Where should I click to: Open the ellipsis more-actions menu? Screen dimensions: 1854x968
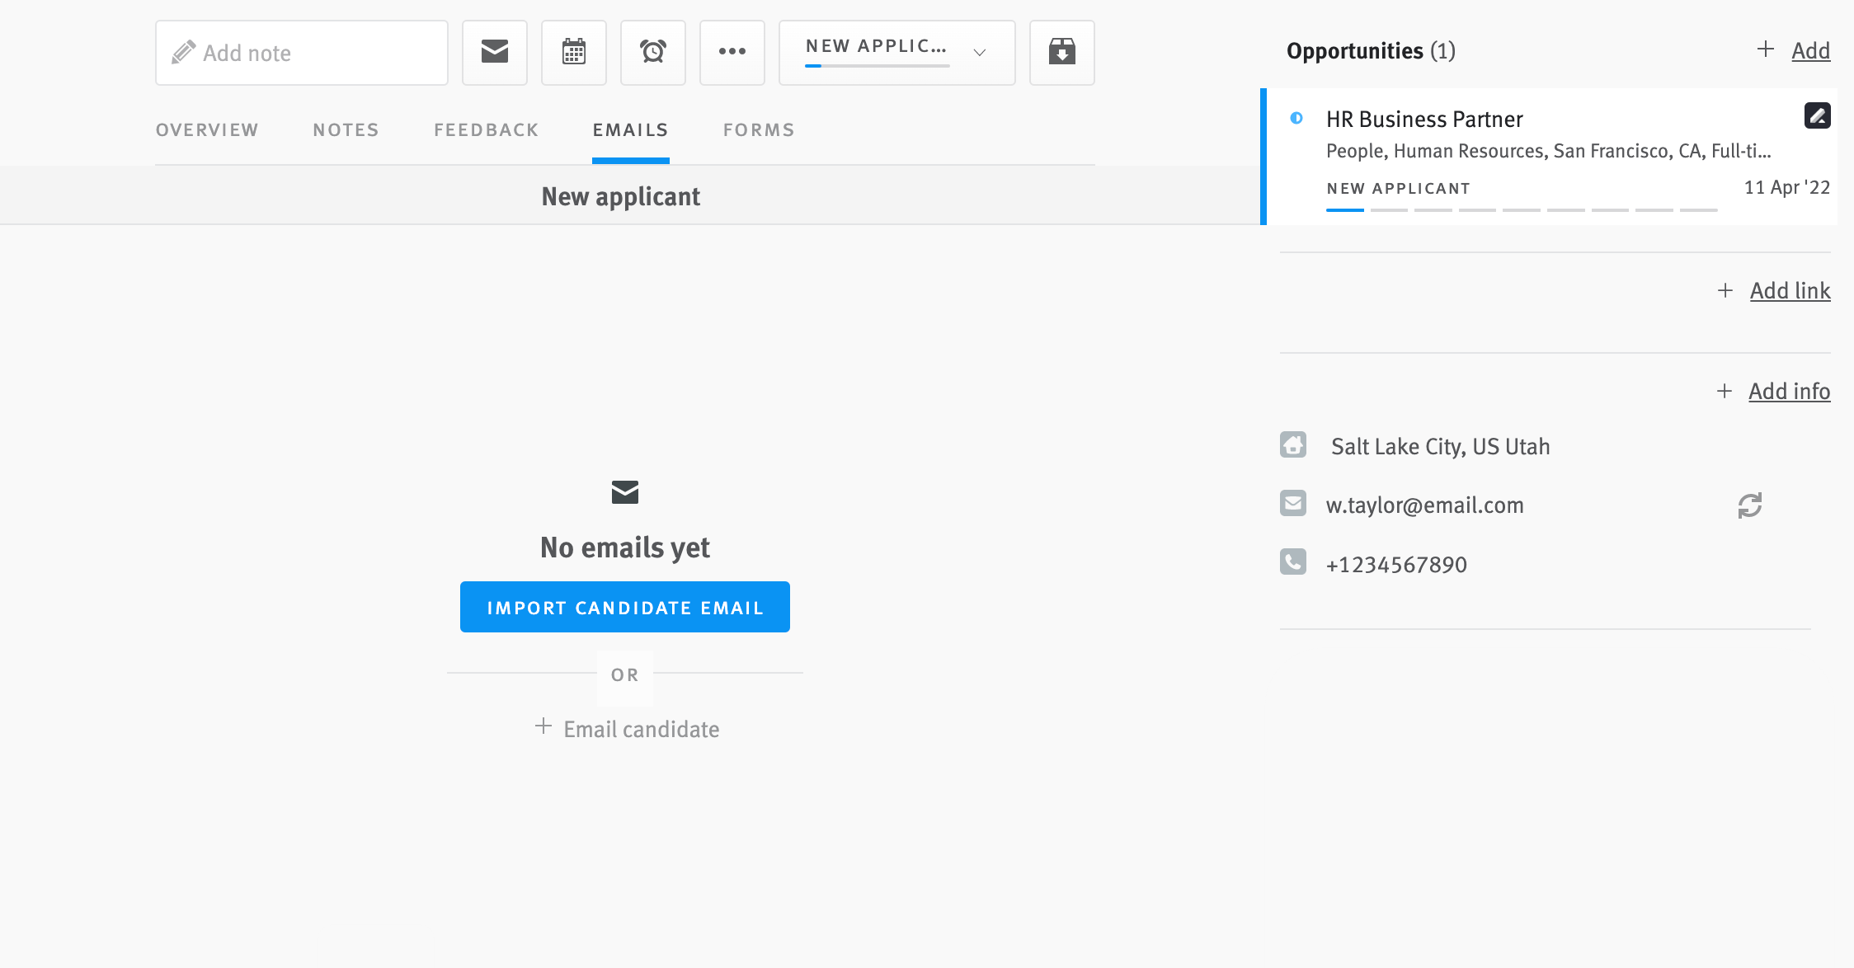pos(732,52)
